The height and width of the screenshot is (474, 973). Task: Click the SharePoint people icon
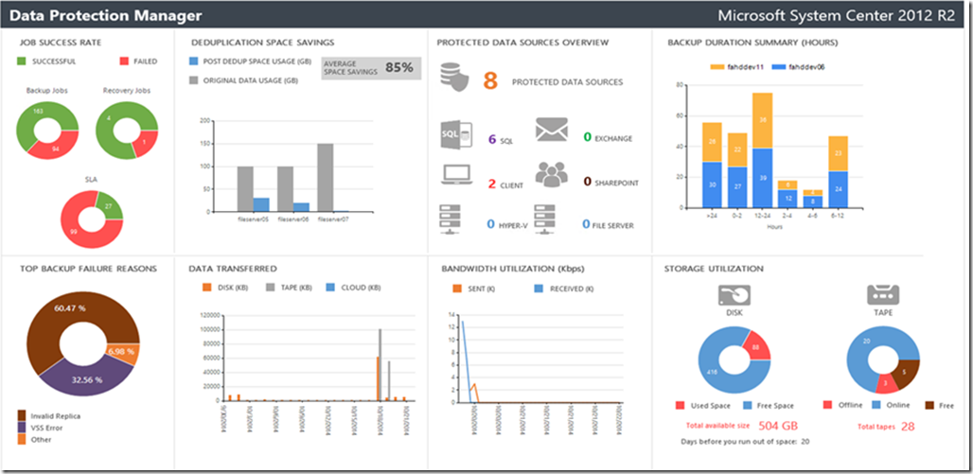pos(552,175)
